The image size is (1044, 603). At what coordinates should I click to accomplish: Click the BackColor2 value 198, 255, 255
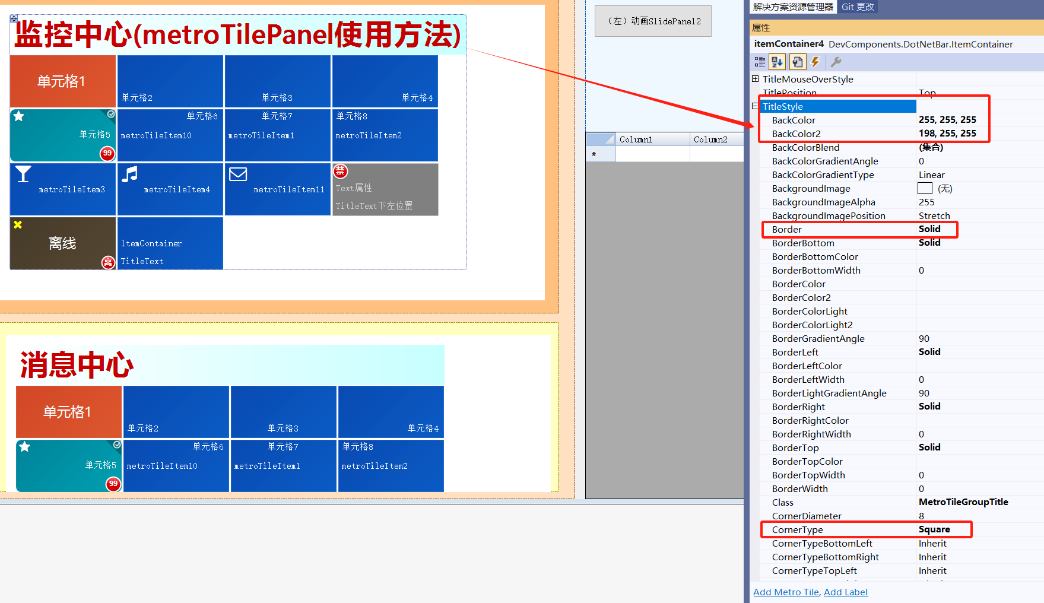click(947, 134)
